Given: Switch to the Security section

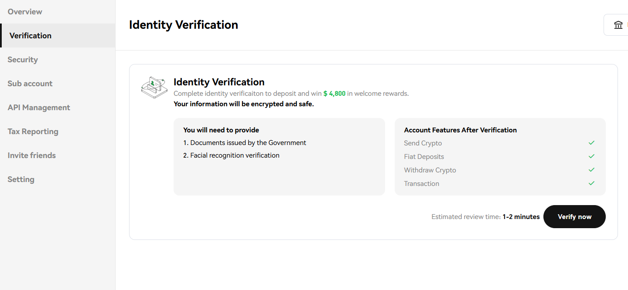Looking at the screenshot, I should [x=22, y=60].
